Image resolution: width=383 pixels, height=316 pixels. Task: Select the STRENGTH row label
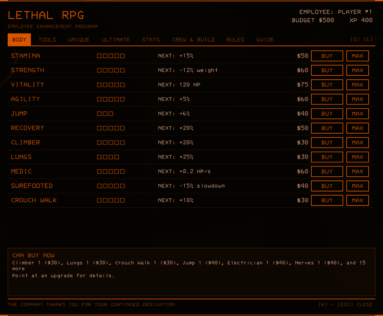(x=28, y=70)
